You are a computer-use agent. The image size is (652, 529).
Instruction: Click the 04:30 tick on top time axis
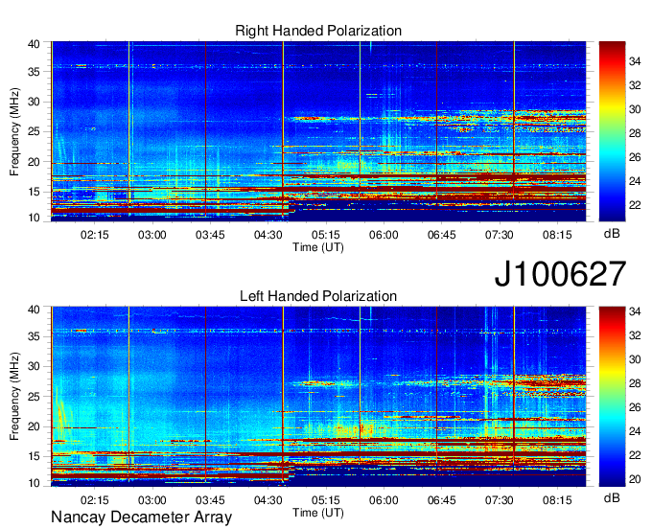pyautogui.click(x=268, y=235)
